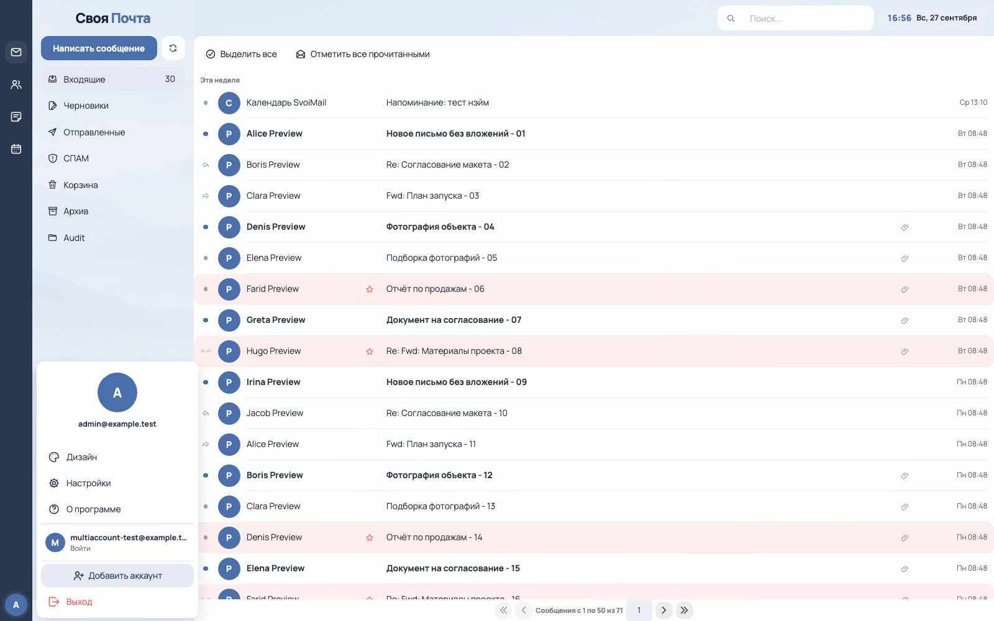Screen dimensions: 994x621
Task: Click Compose message button
Action: pos(99,48)
